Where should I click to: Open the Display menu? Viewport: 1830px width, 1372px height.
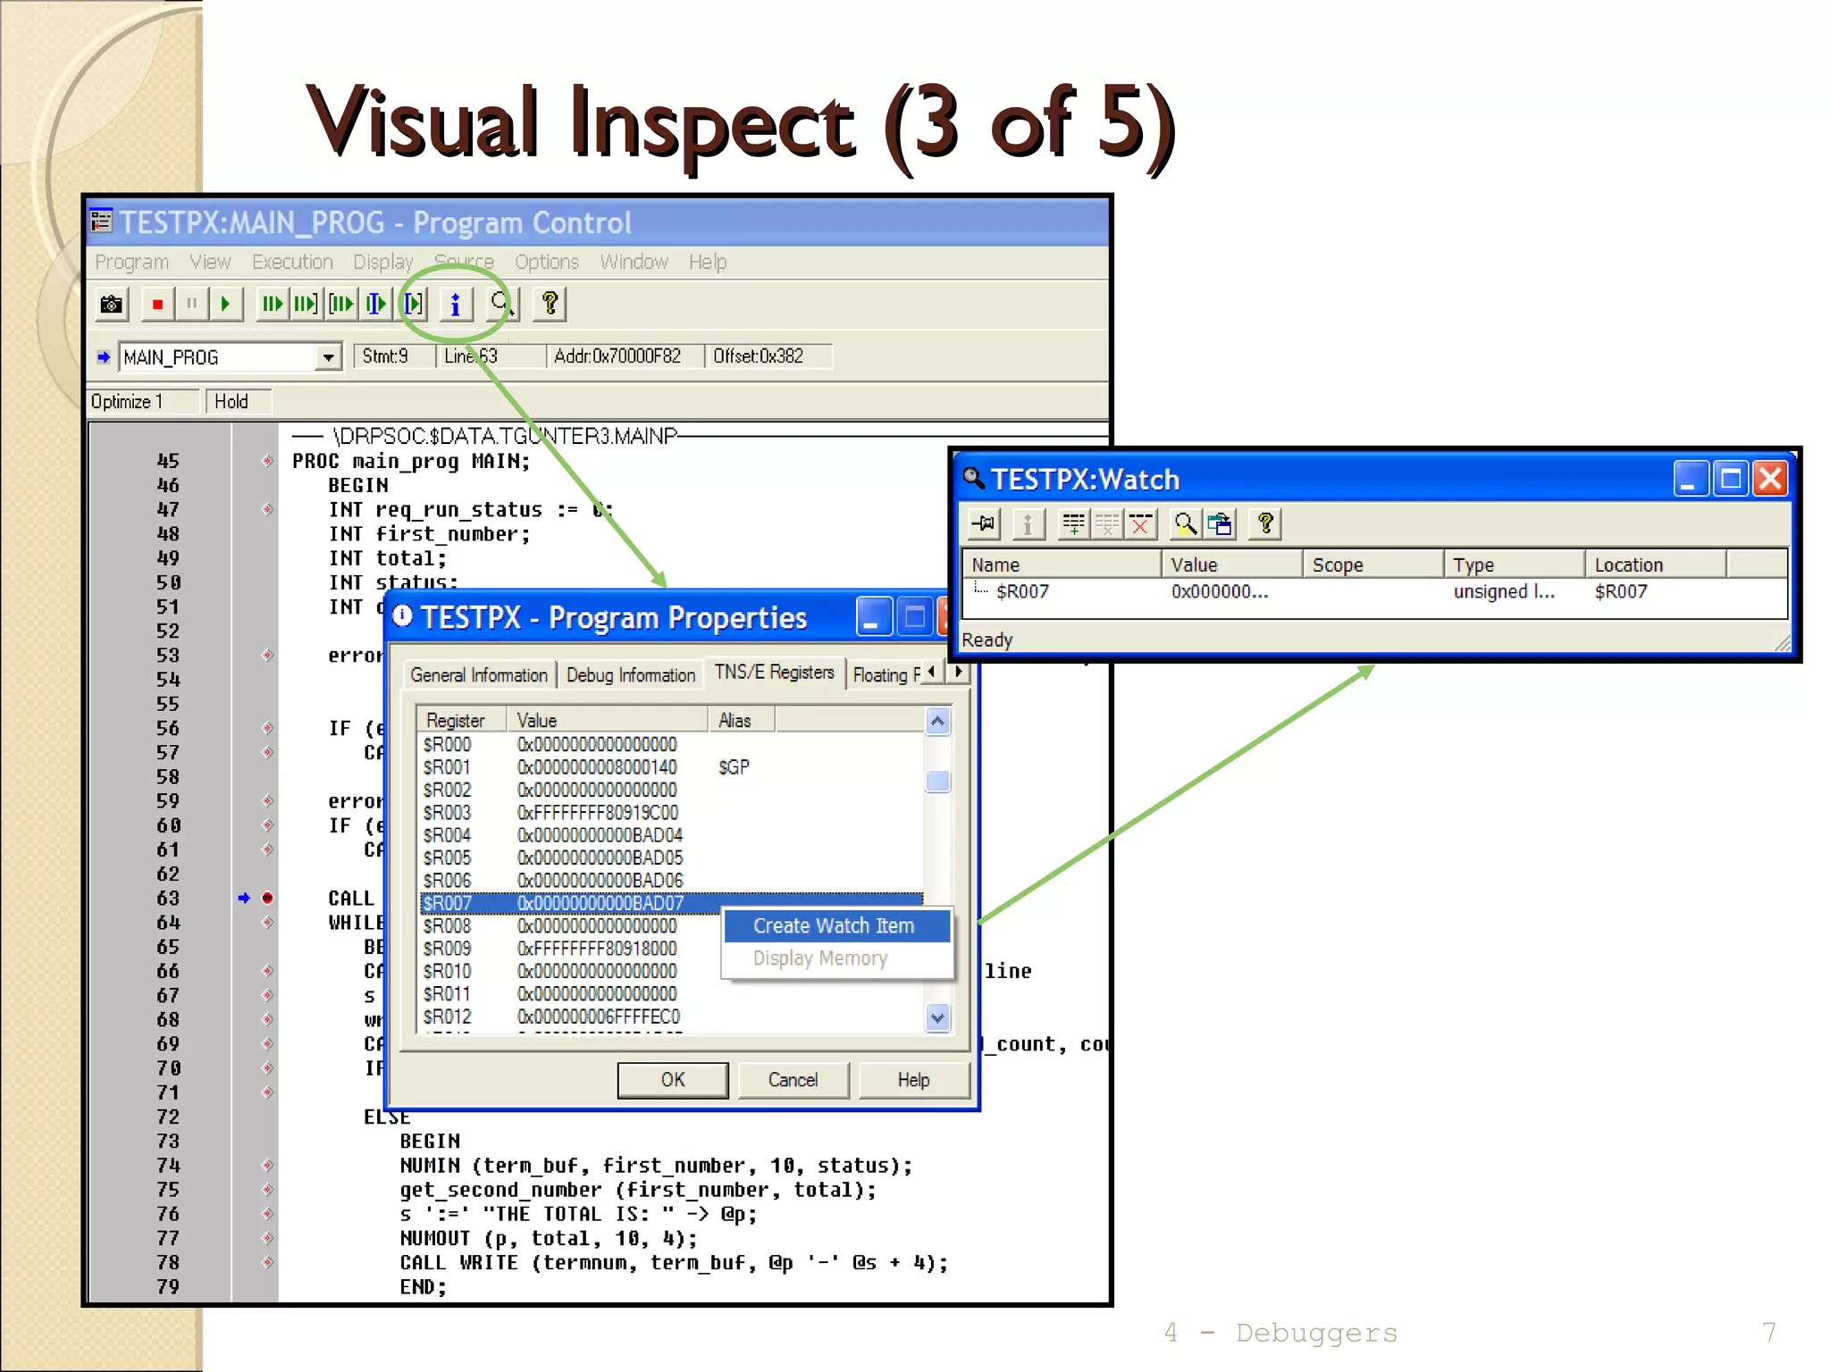383,263
